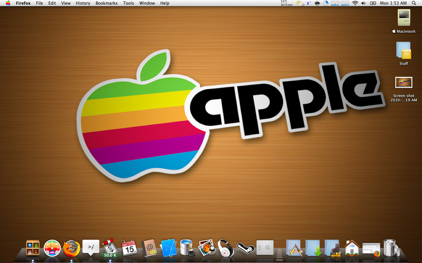Open the Bookmarks menu
The height and width of the screenshot is (263, 422).
tap(106, 3)
